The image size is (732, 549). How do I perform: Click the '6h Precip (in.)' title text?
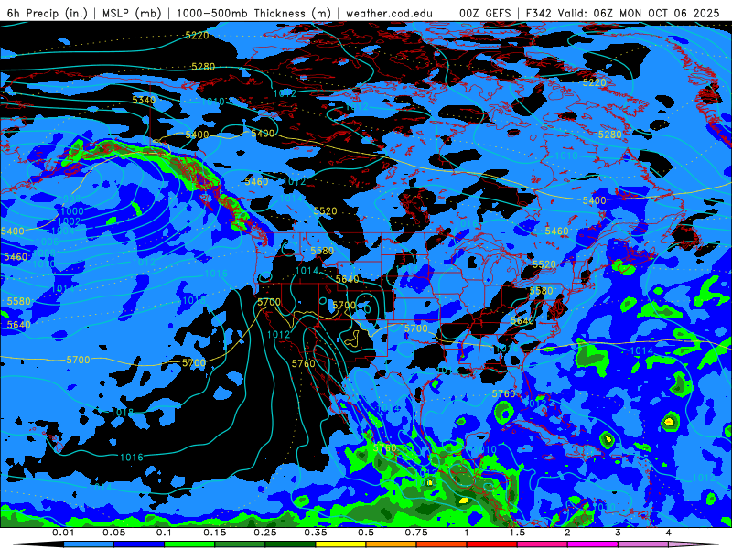pos(48,13)
